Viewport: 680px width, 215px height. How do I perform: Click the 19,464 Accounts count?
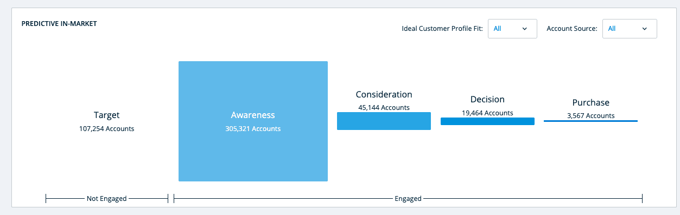(x=487, y=113)
